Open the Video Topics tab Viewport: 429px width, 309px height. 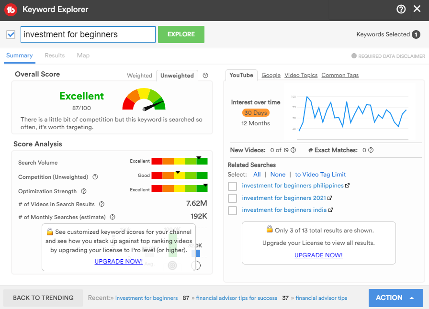[x=301, y=75]
